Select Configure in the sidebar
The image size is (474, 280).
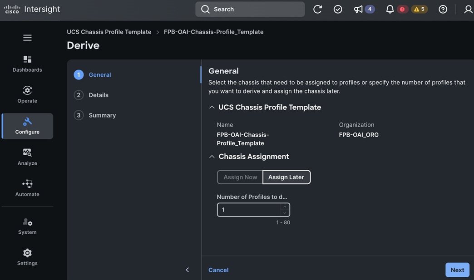27,126
